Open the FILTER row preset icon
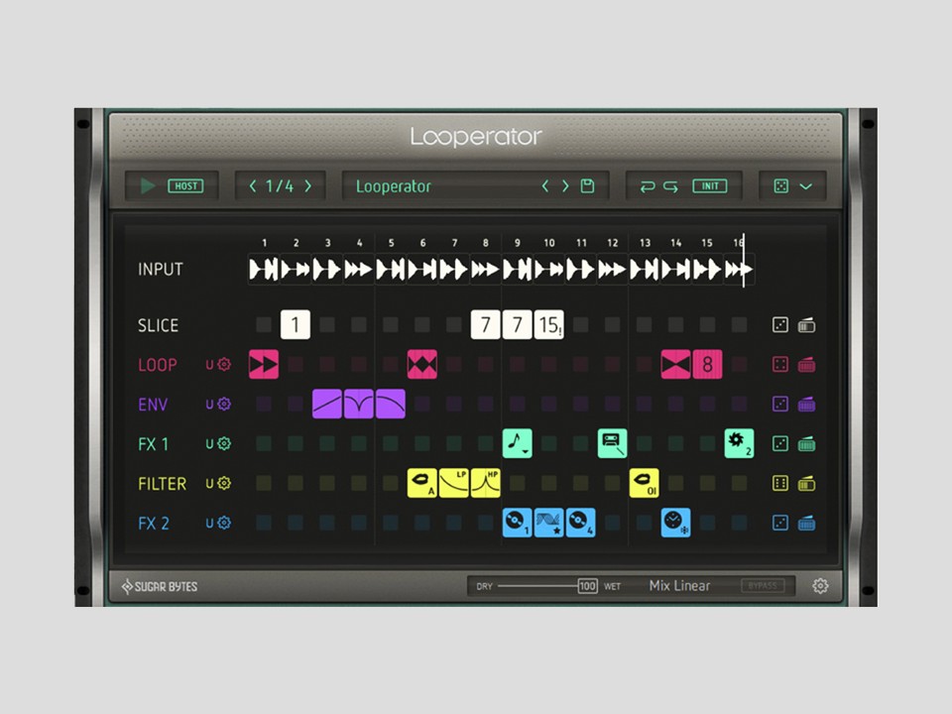 tap(806, 484)
